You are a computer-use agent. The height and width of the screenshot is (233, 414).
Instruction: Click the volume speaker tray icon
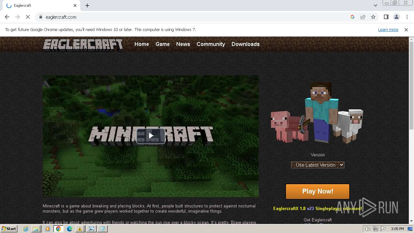tap(367, 229)
